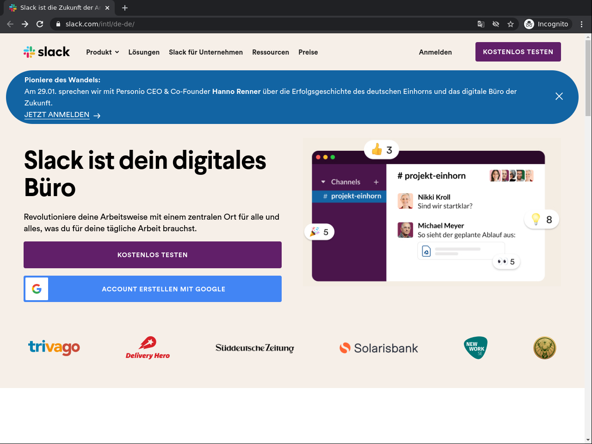Go back using the browser back arrow
Viewport: 592px width, 444px height.
tap(10, 24)
